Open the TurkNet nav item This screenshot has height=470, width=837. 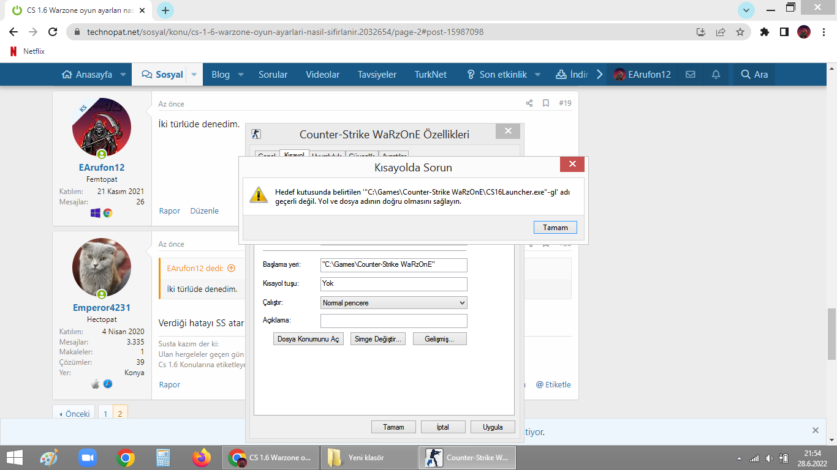coord(431,75)
